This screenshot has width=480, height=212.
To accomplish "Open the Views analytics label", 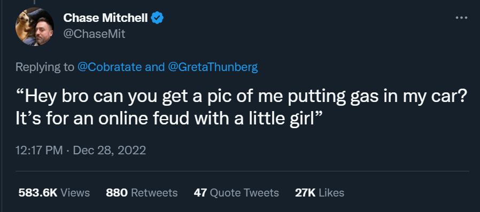I will point(75,193).
